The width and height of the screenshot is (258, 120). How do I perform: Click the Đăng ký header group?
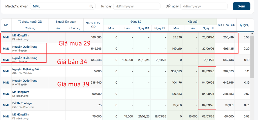click(136, 22)
